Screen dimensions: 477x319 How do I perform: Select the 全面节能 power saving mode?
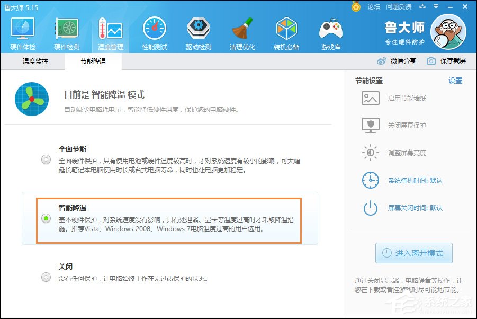click(46, 159)
